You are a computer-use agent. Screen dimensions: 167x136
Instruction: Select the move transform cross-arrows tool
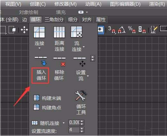[24, 29]
